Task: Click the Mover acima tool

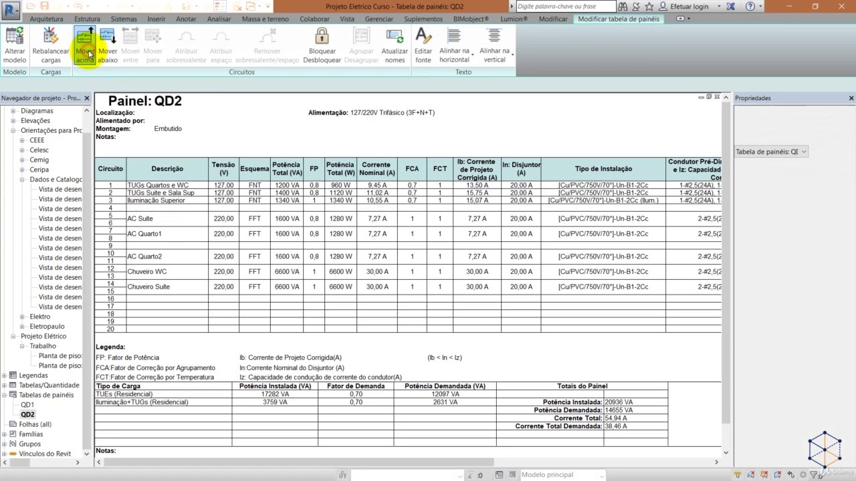Action: (85, 45)
